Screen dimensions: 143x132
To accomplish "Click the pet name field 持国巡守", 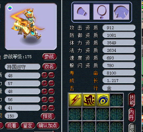I will coord(22,67).
